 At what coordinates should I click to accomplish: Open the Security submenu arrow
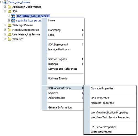tap(83, 93)
